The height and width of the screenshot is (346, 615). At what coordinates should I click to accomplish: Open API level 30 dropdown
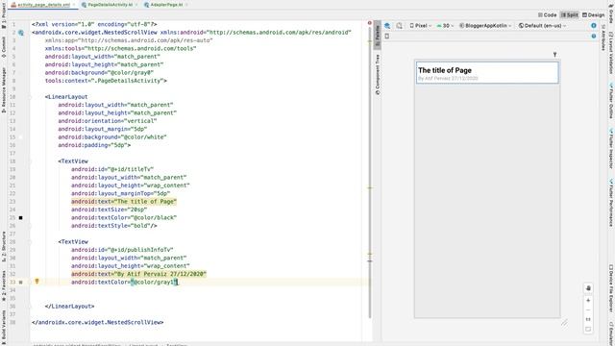coord(445,26)
